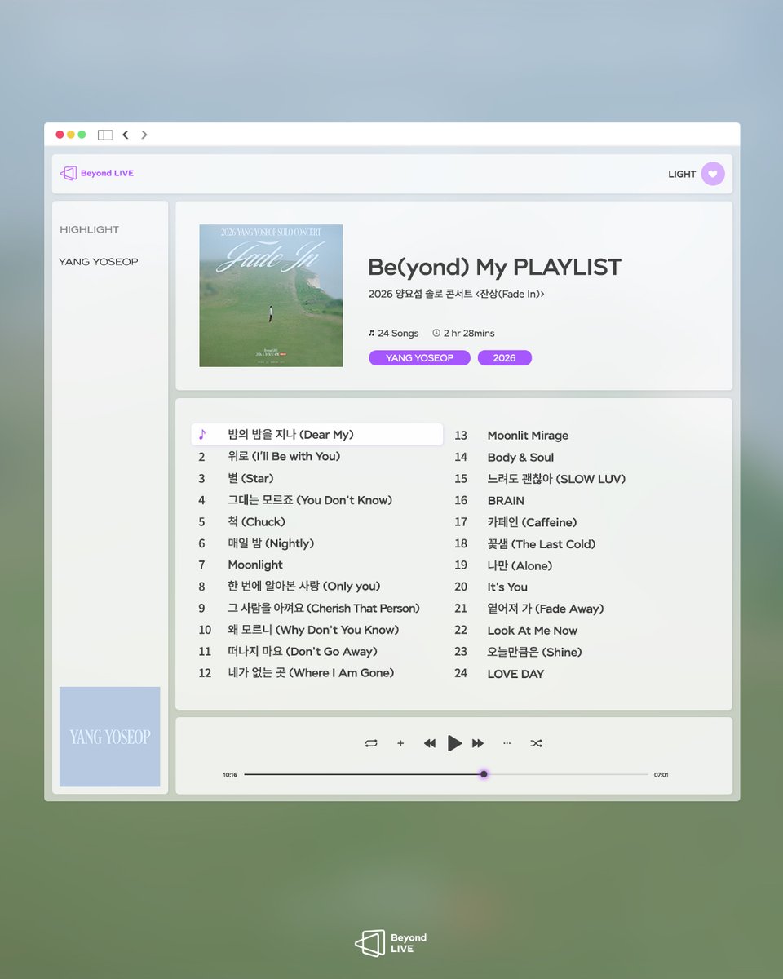Click the Beyond LIVE logo at bottom
The height and width of the screenshot is (979, 783).
(391, 943)
